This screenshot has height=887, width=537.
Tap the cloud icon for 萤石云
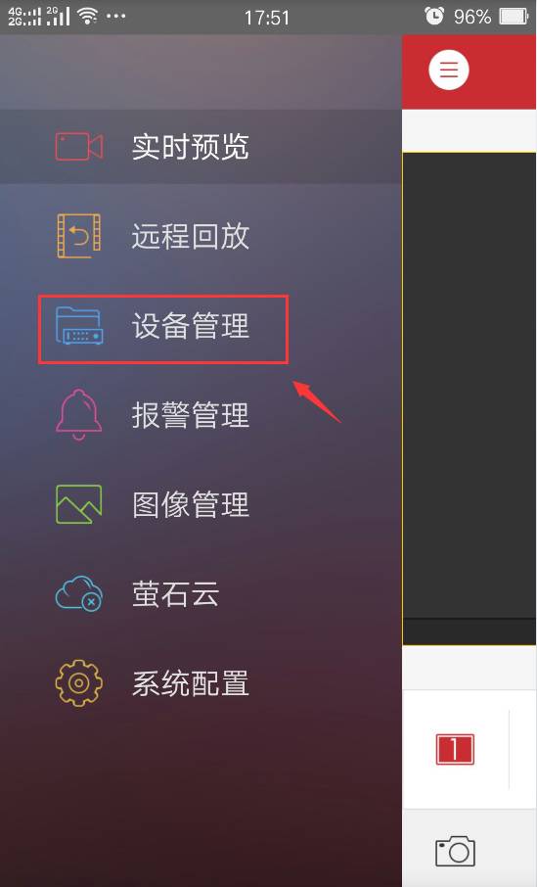78,593
